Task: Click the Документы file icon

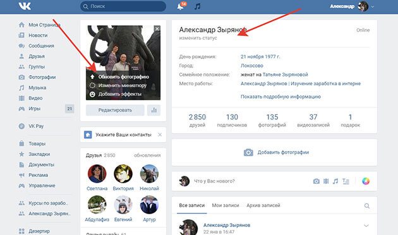Action: [21, 164]
